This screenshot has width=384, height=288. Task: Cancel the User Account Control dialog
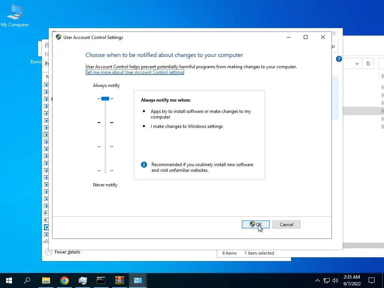coord(286,224)
